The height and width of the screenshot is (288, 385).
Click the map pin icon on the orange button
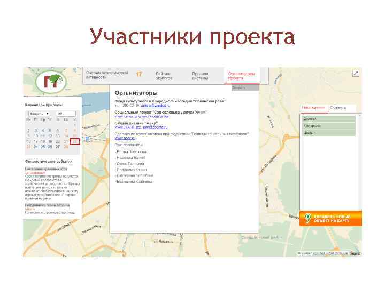coord(307,218)
